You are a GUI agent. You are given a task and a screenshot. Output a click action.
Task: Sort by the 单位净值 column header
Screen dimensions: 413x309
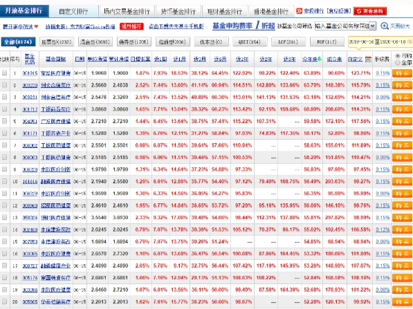[x=97, y=59]
